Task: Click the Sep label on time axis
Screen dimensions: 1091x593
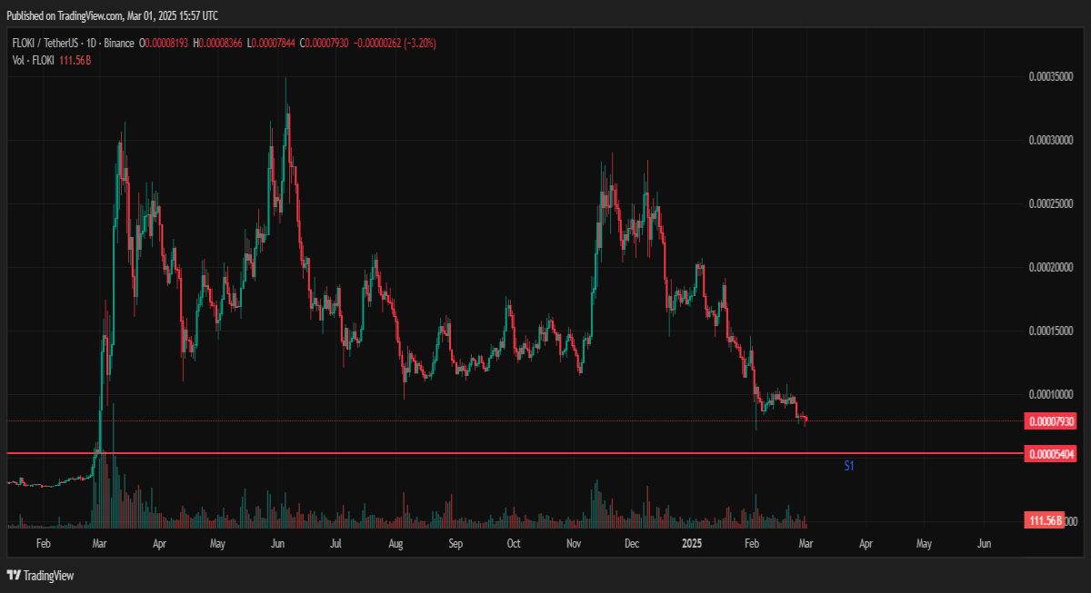Action: (x=455, y=544)
